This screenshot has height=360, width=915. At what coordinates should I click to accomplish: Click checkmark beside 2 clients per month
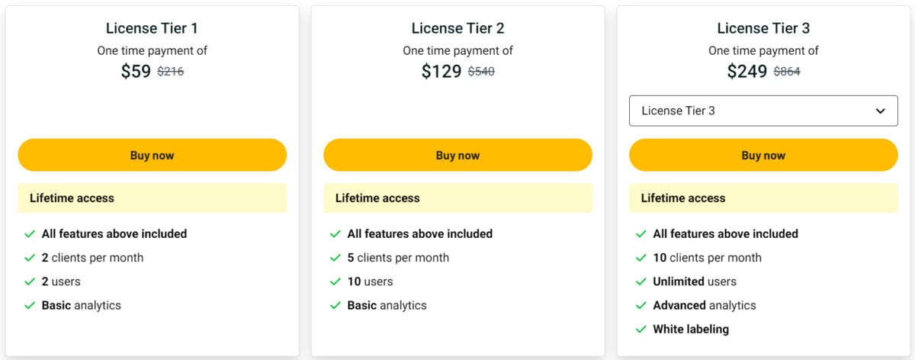[x=29, y=258]
